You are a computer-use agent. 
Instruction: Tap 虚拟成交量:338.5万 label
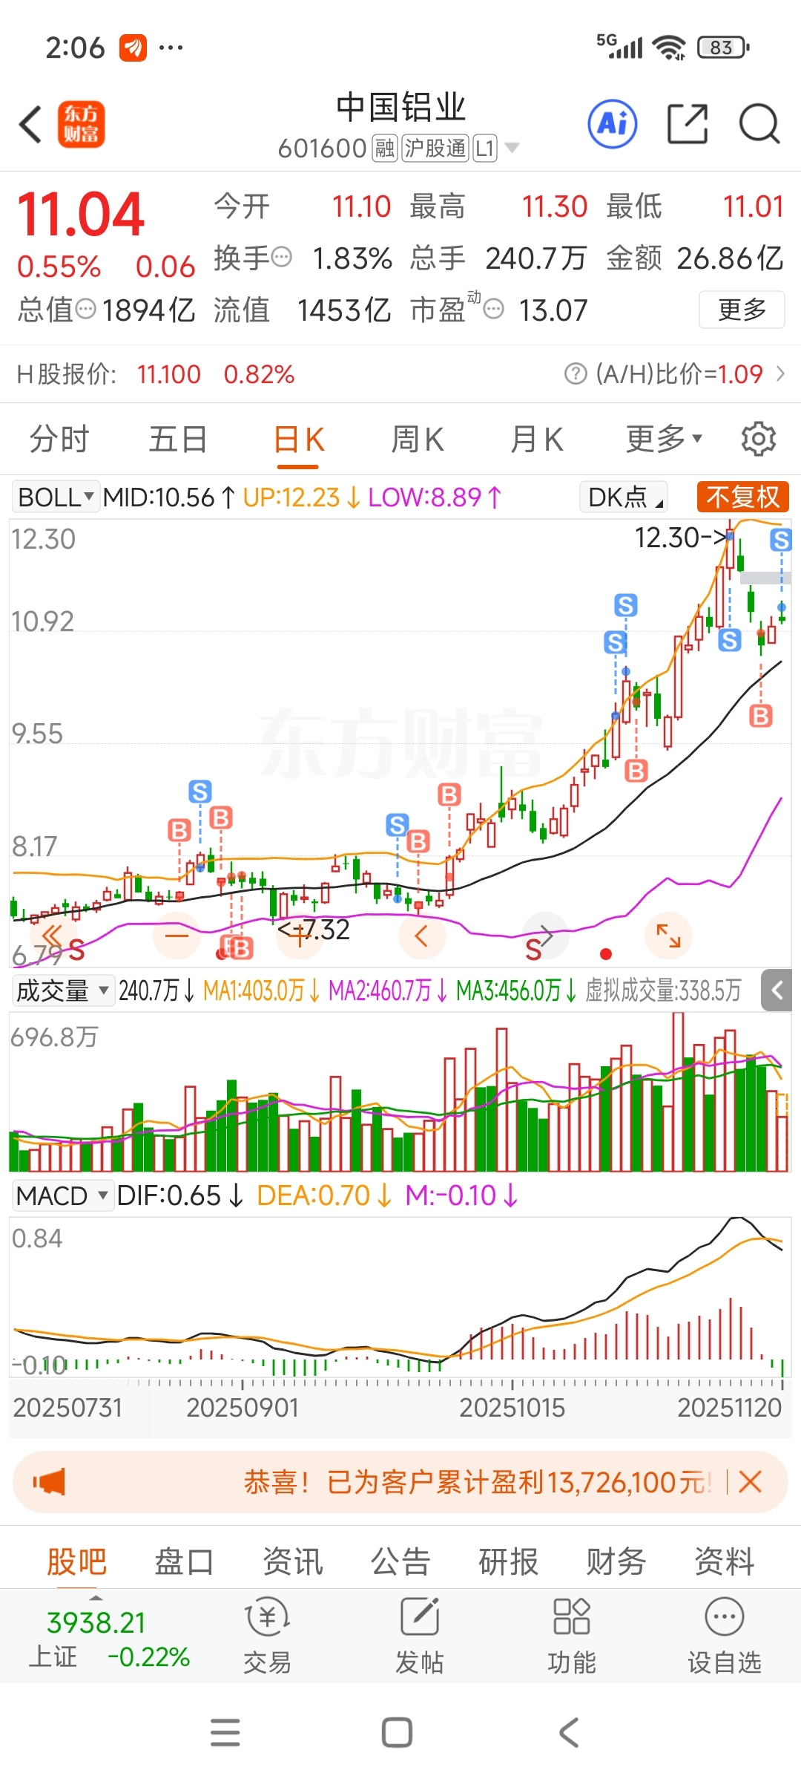pos(663,990)
